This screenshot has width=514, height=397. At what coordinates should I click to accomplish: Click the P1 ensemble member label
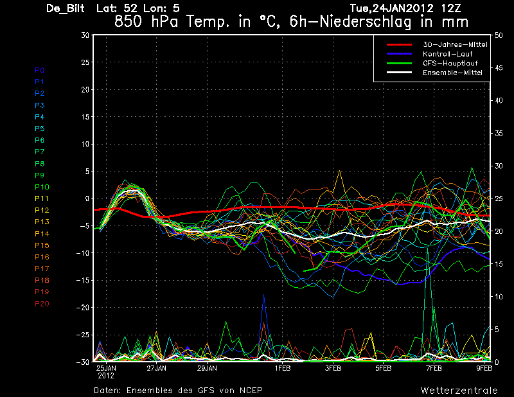(40, 82)
